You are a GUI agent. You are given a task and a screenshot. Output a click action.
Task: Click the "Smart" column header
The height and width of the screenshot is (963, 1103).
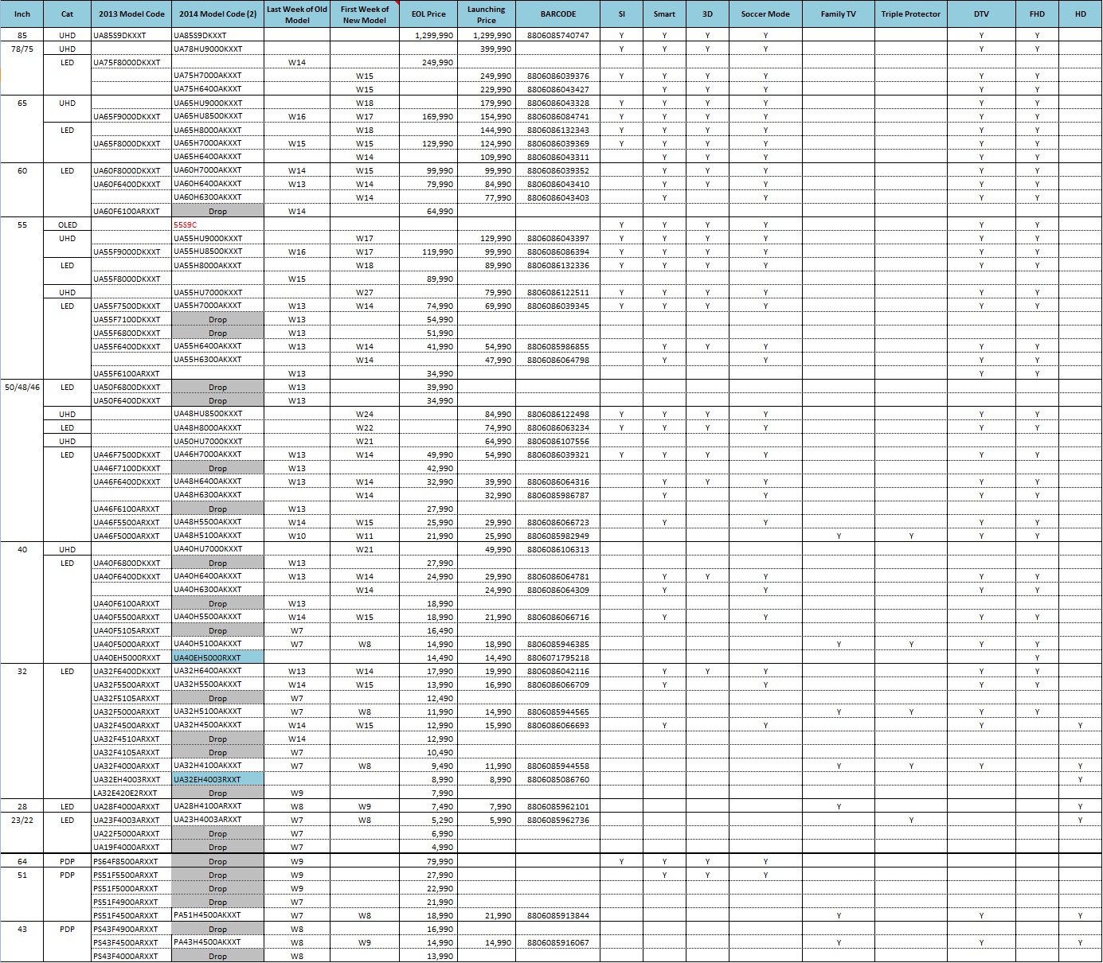coord(664,14)
